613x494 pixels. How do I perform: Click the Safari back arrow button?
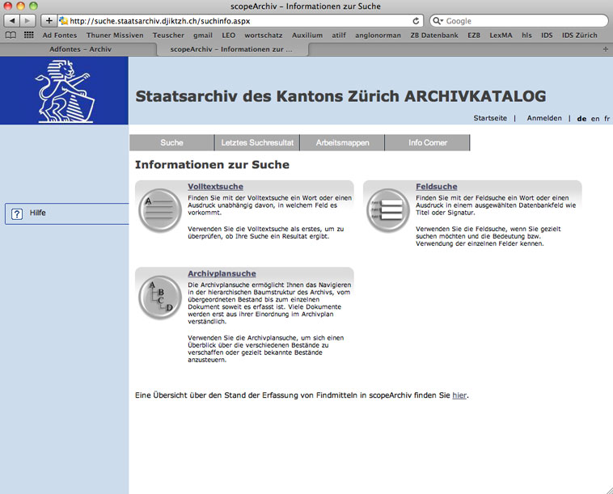(x=12, y=21)
